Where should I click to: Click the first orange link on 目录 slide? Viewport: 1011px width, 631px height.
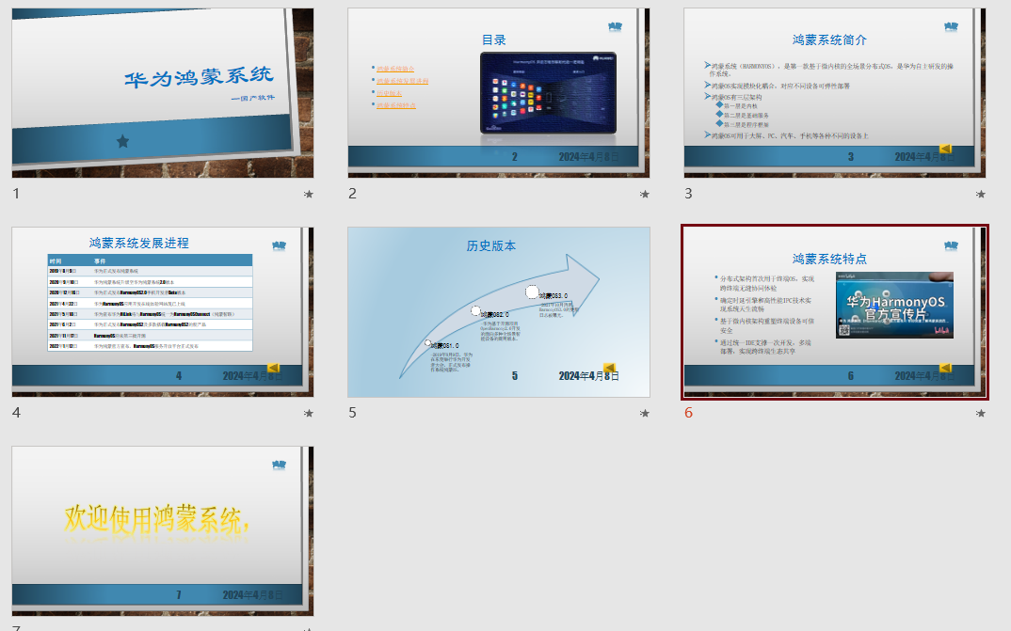pos(394,69)
